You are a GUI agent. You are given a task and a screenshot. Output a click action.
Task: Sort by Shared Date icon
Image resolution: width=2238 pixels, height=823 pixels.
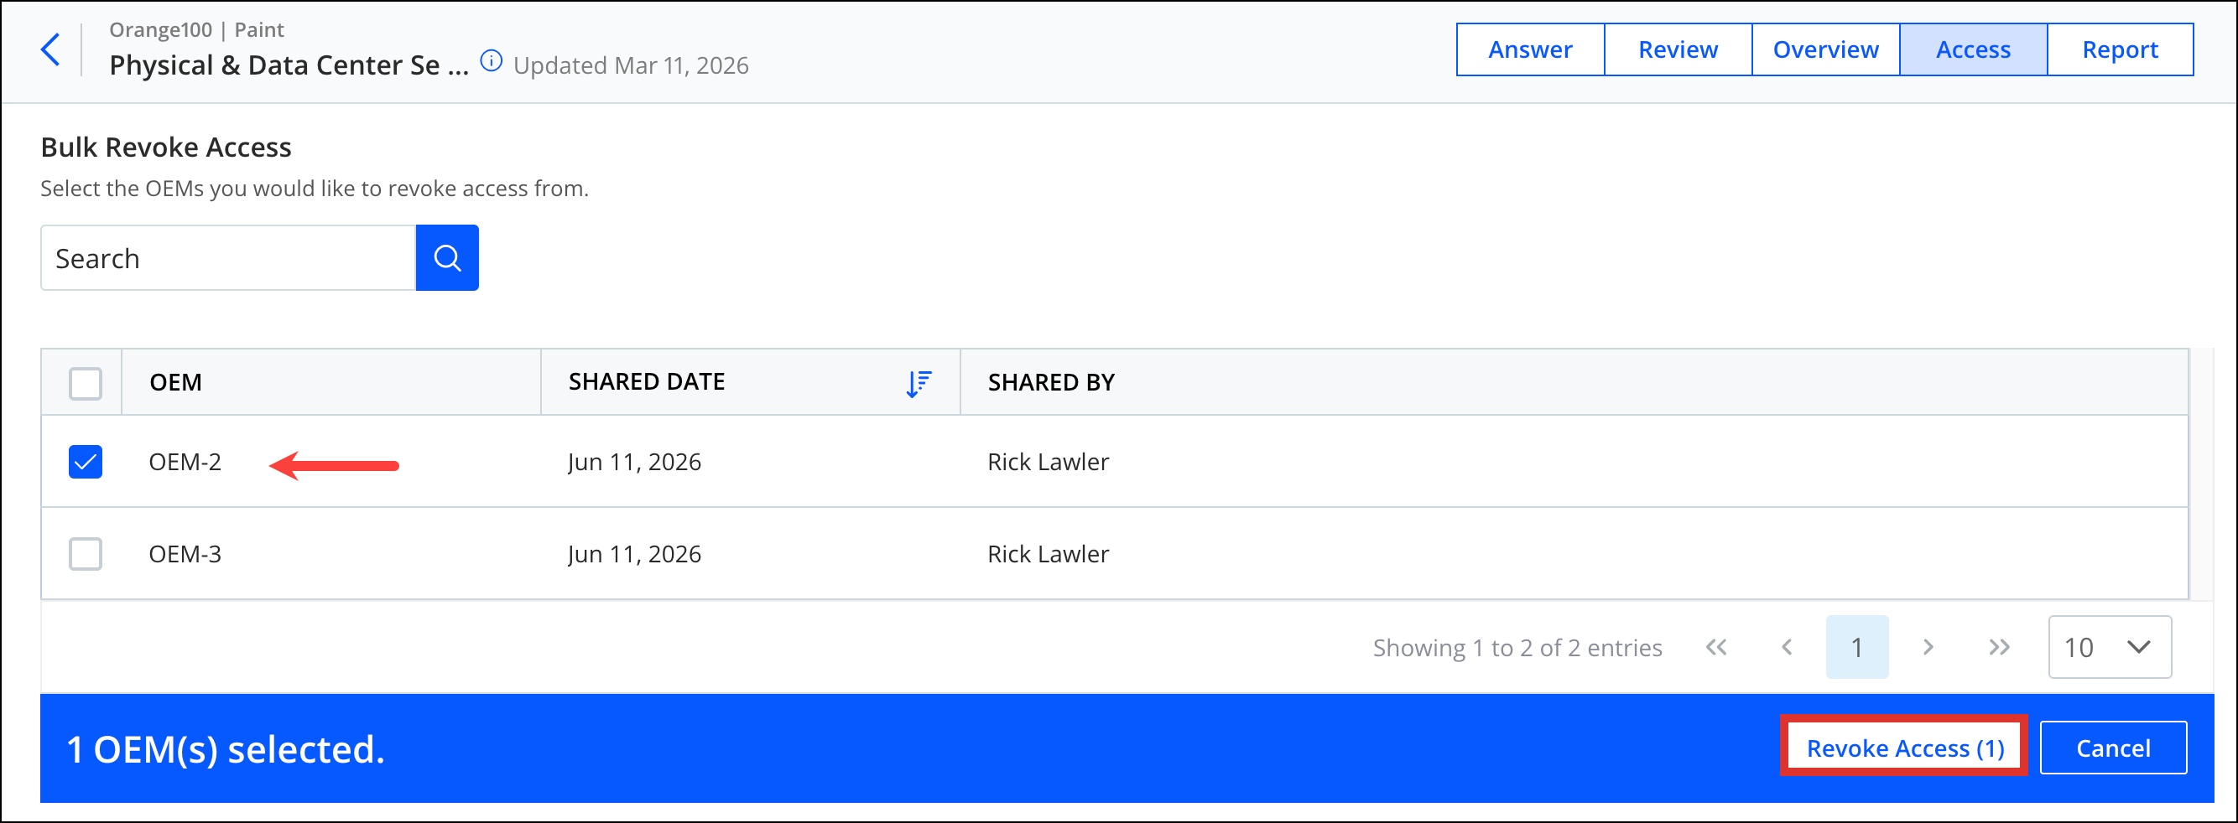point(919,383)
